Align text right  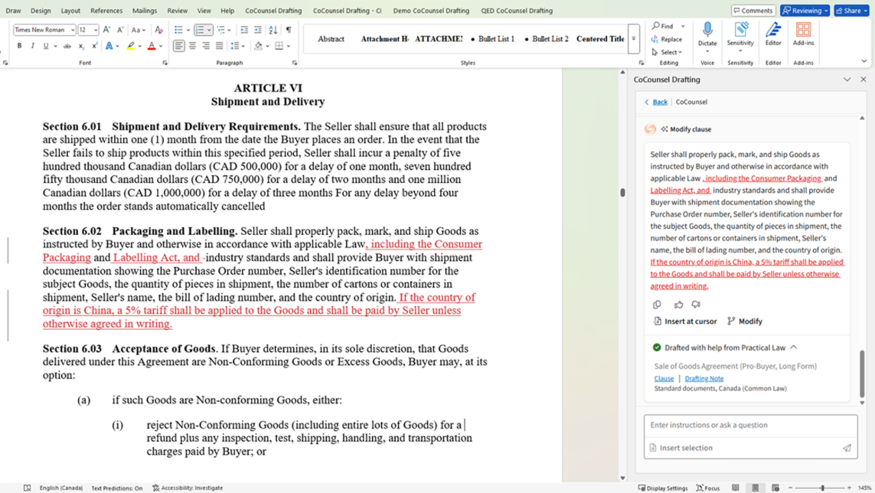tap(206, 46)
